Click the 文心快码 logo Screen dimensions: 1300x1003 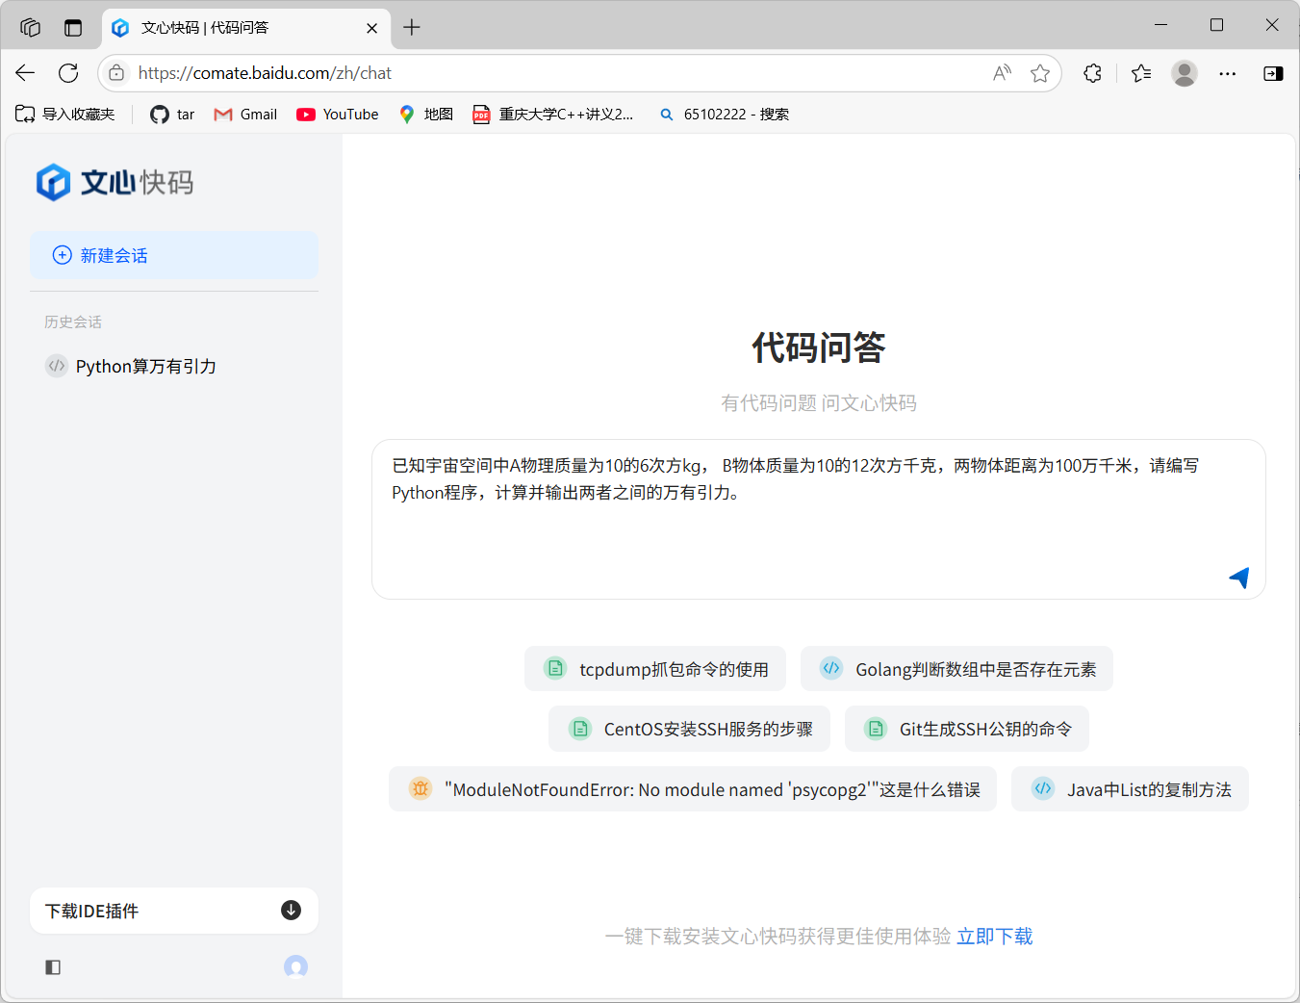115,182
